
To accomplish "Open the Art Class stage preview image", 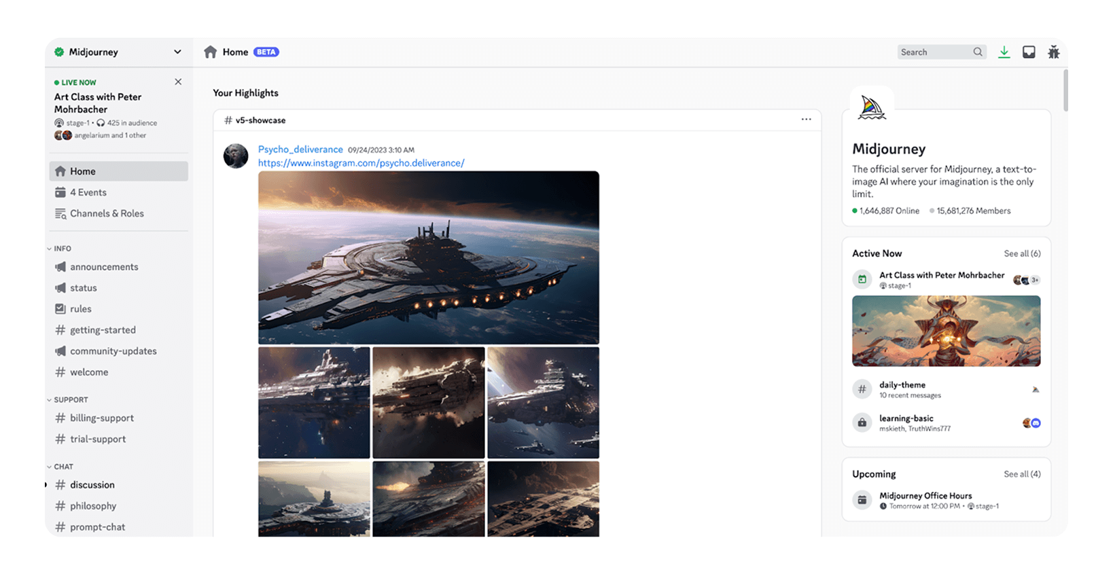I will click(x=947, y=331).
